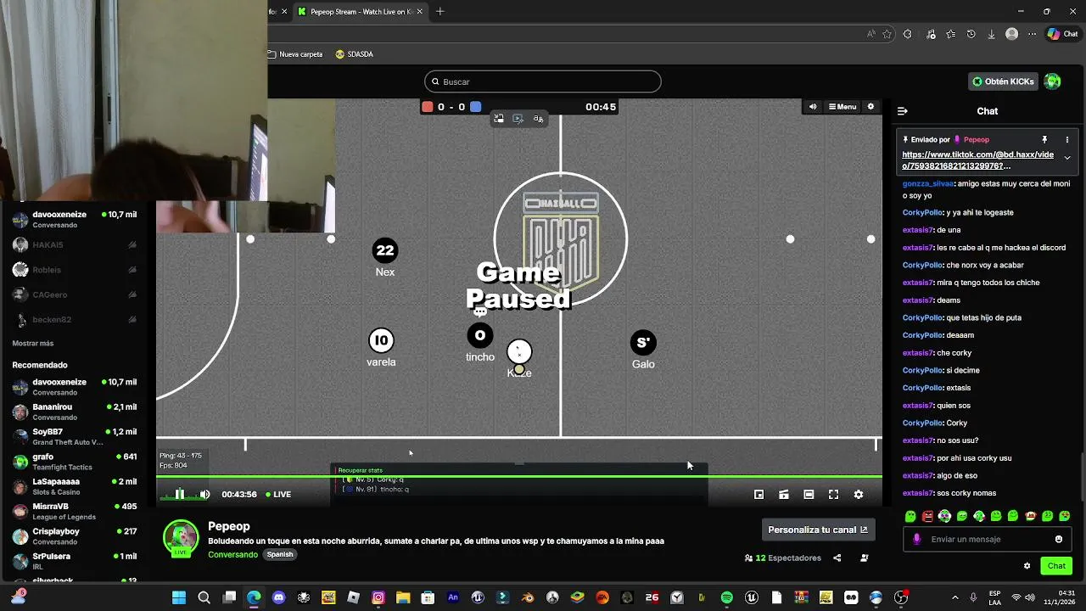Open SoyBB7 recommended channel
The width and height of the screenshot is (1086, 611).
click(x=75, y=436)
